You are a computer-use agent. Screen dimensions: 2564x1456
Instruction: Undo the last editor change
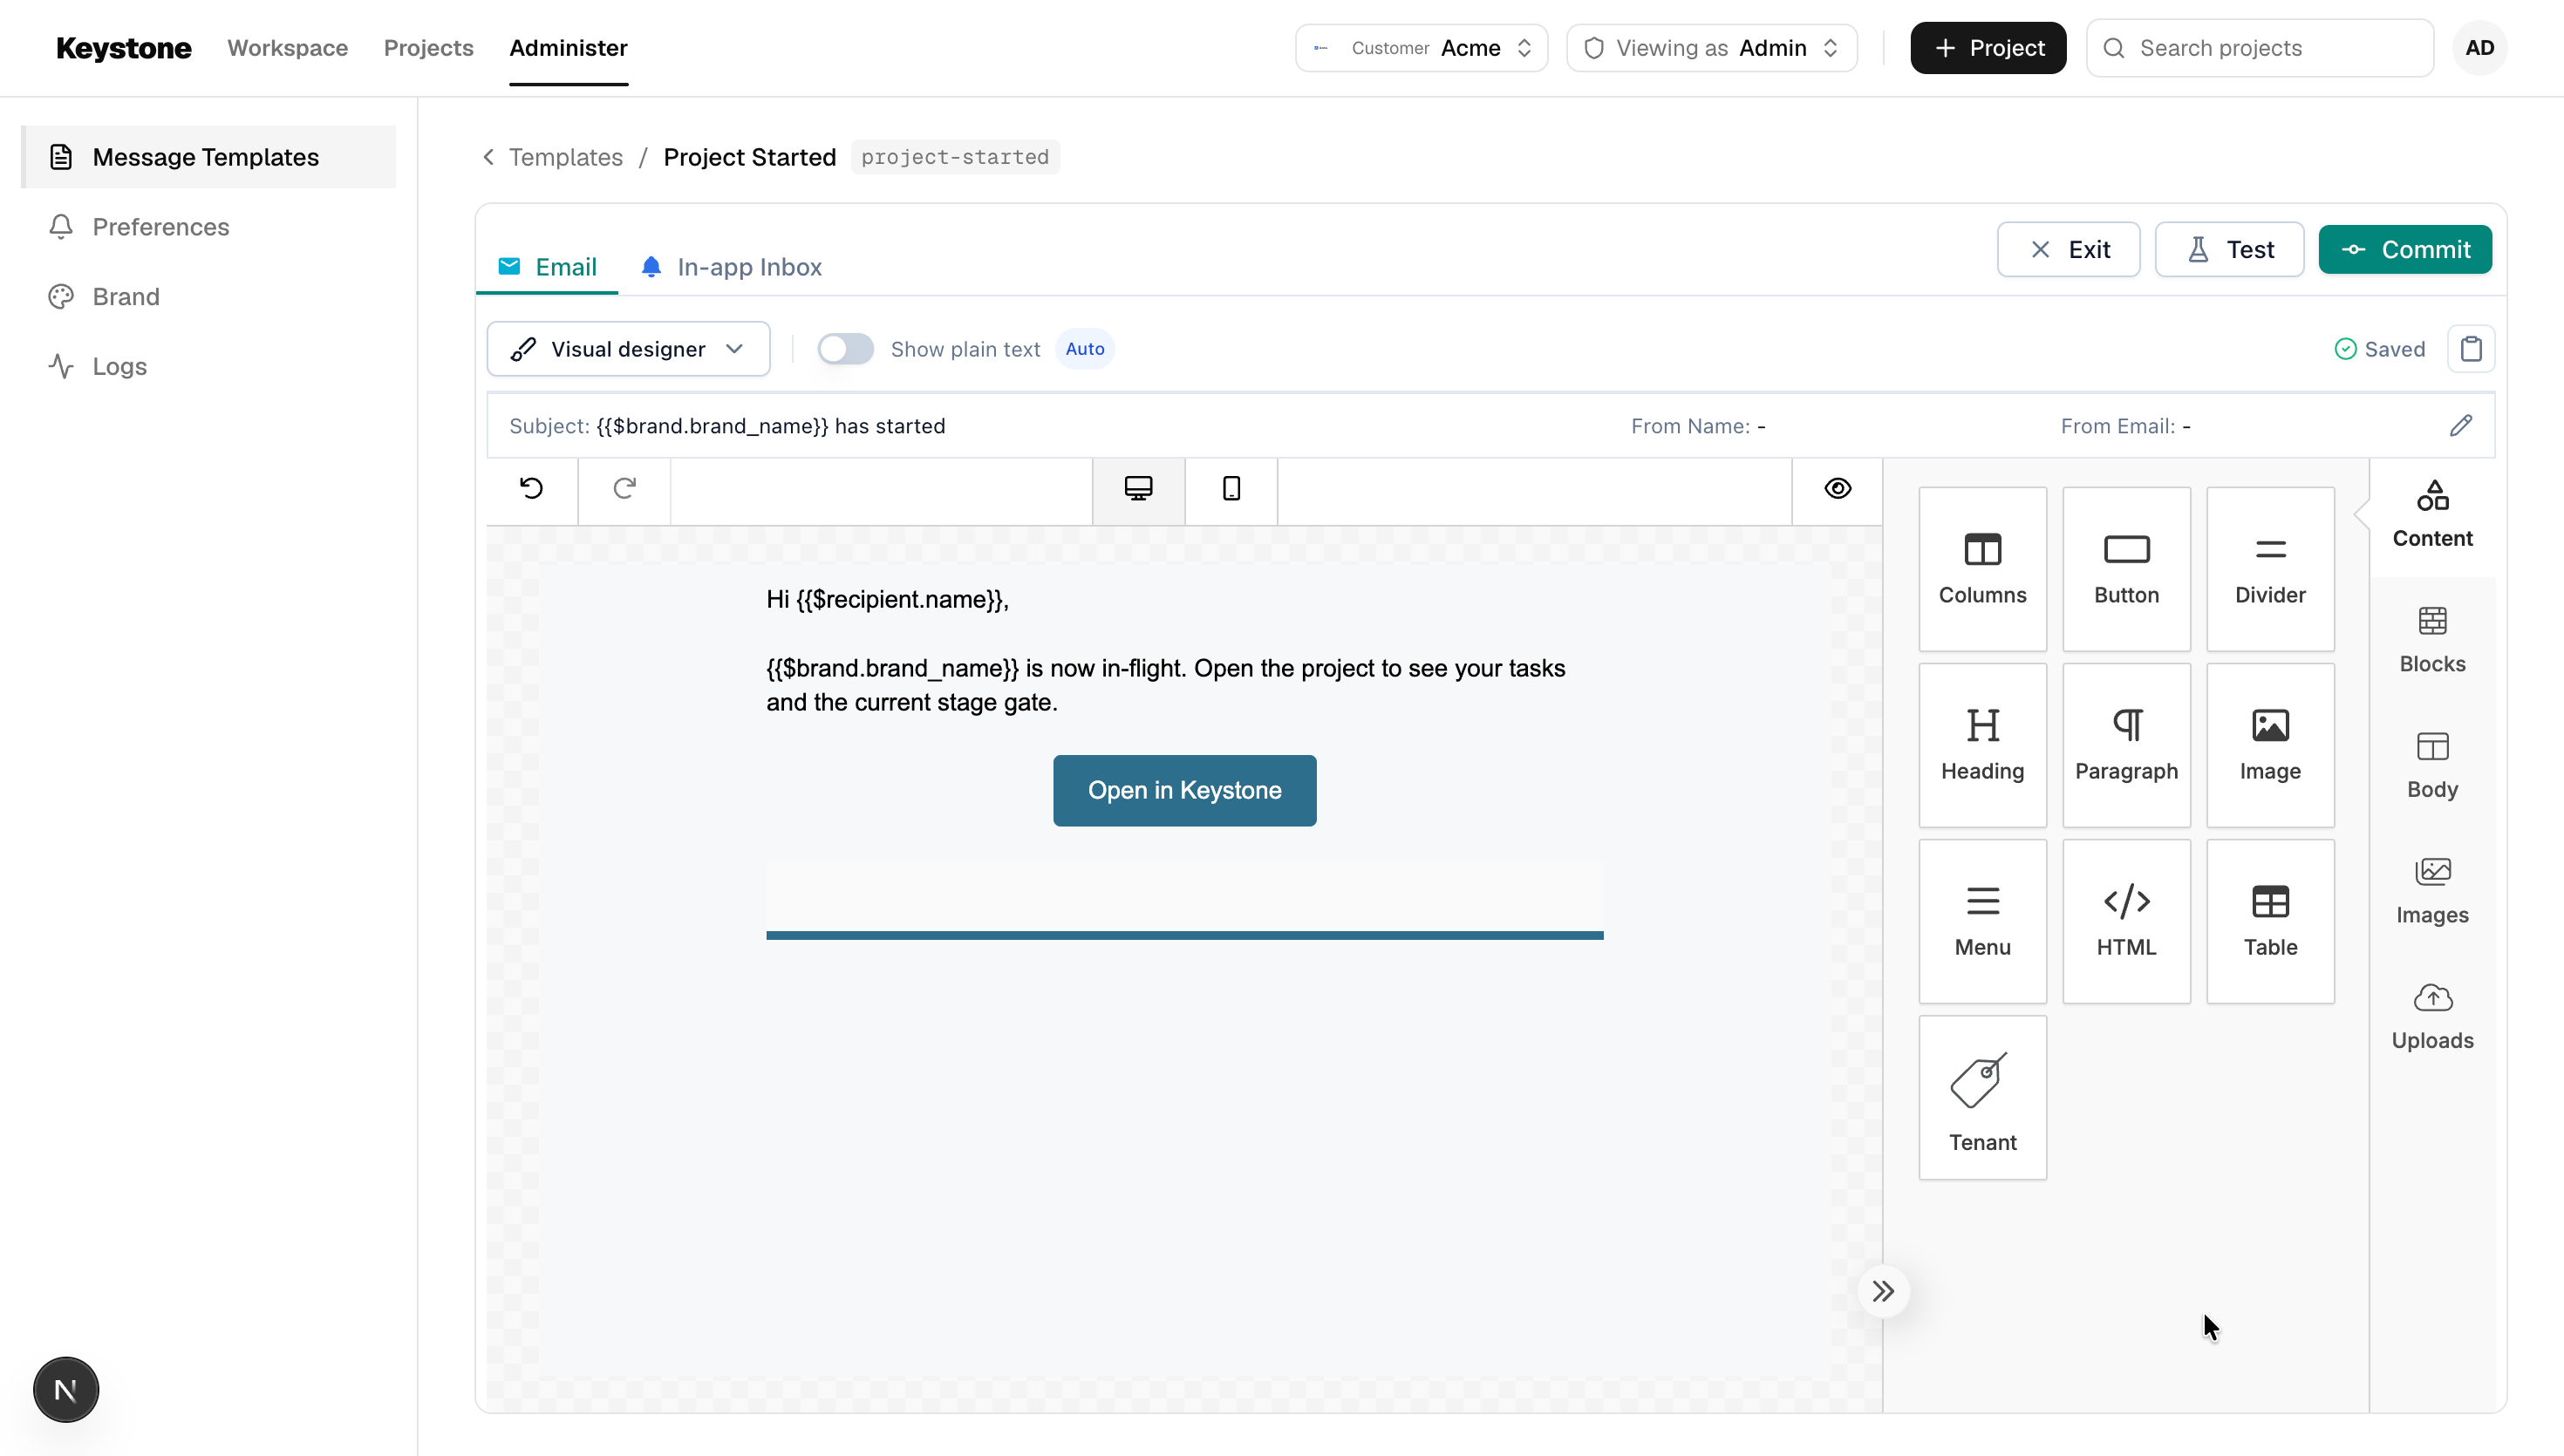click(532, 488)
